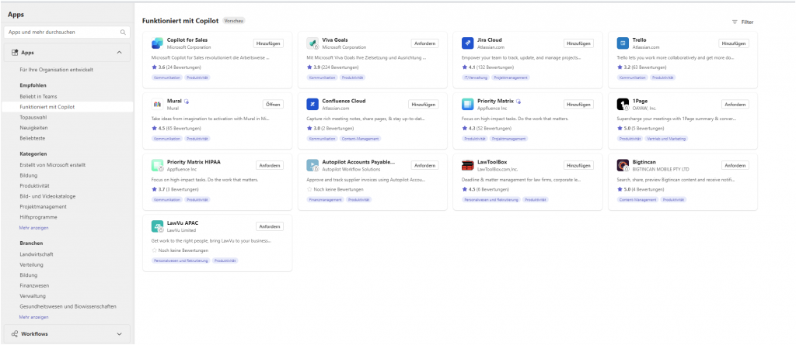Image resolution: width=796 pixels, height=345 pixels.
Task: Select the Trello app icon
Action: [623, 43]
